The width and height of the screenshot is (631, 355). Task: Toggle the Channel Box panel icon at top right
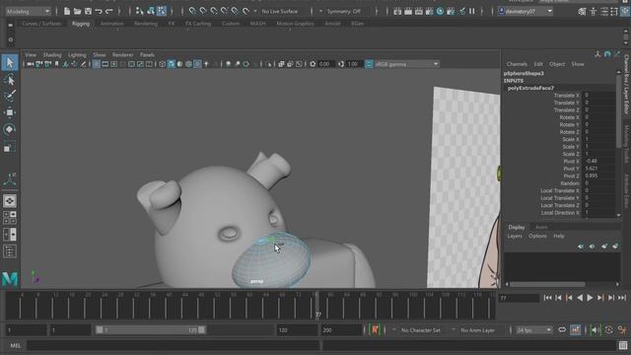click(x=624, y=11)
